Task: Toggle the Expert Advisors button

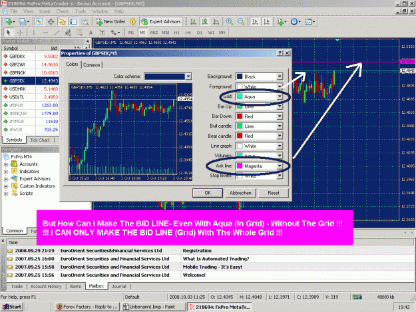Action: tap(161, 21)
